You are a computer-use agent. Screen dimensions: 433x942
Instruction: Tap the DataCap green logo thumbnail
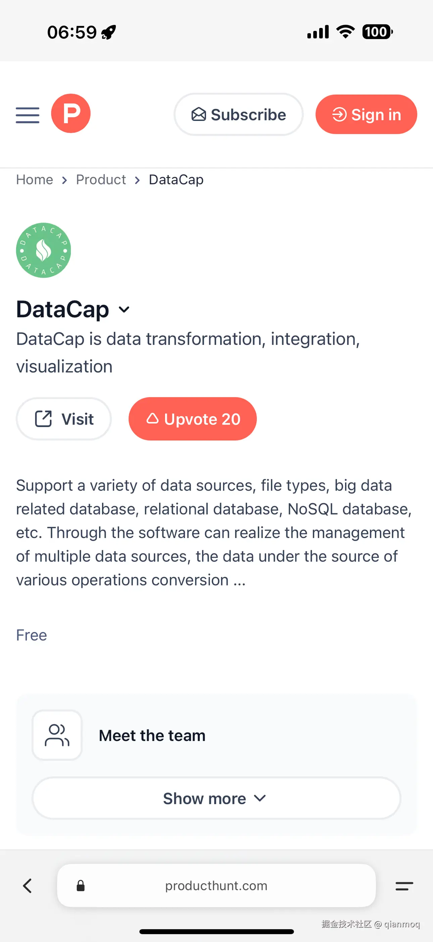(43, 250)
